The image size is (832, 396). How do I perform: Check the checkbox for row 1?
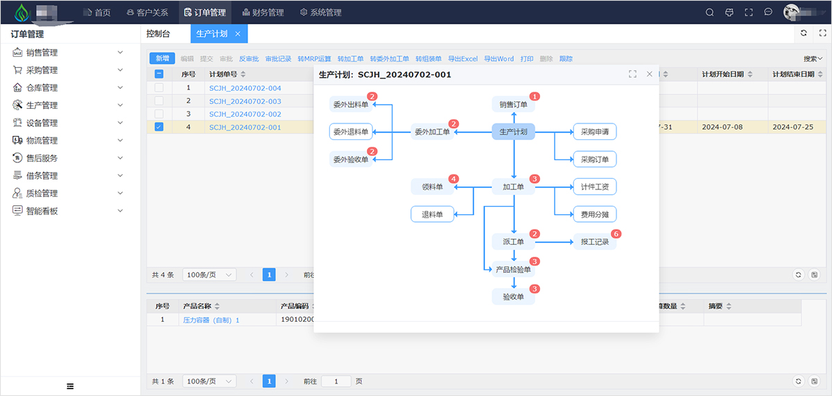[159, 88]
